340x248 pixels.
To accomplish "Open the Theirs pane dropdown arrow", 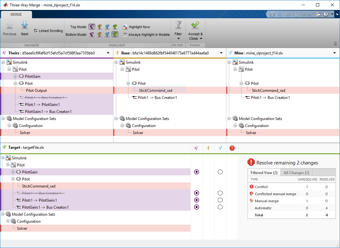I will 108,53.
